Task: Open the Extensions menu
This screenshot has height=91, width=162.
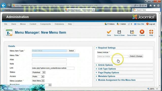Action: [59, 24]
